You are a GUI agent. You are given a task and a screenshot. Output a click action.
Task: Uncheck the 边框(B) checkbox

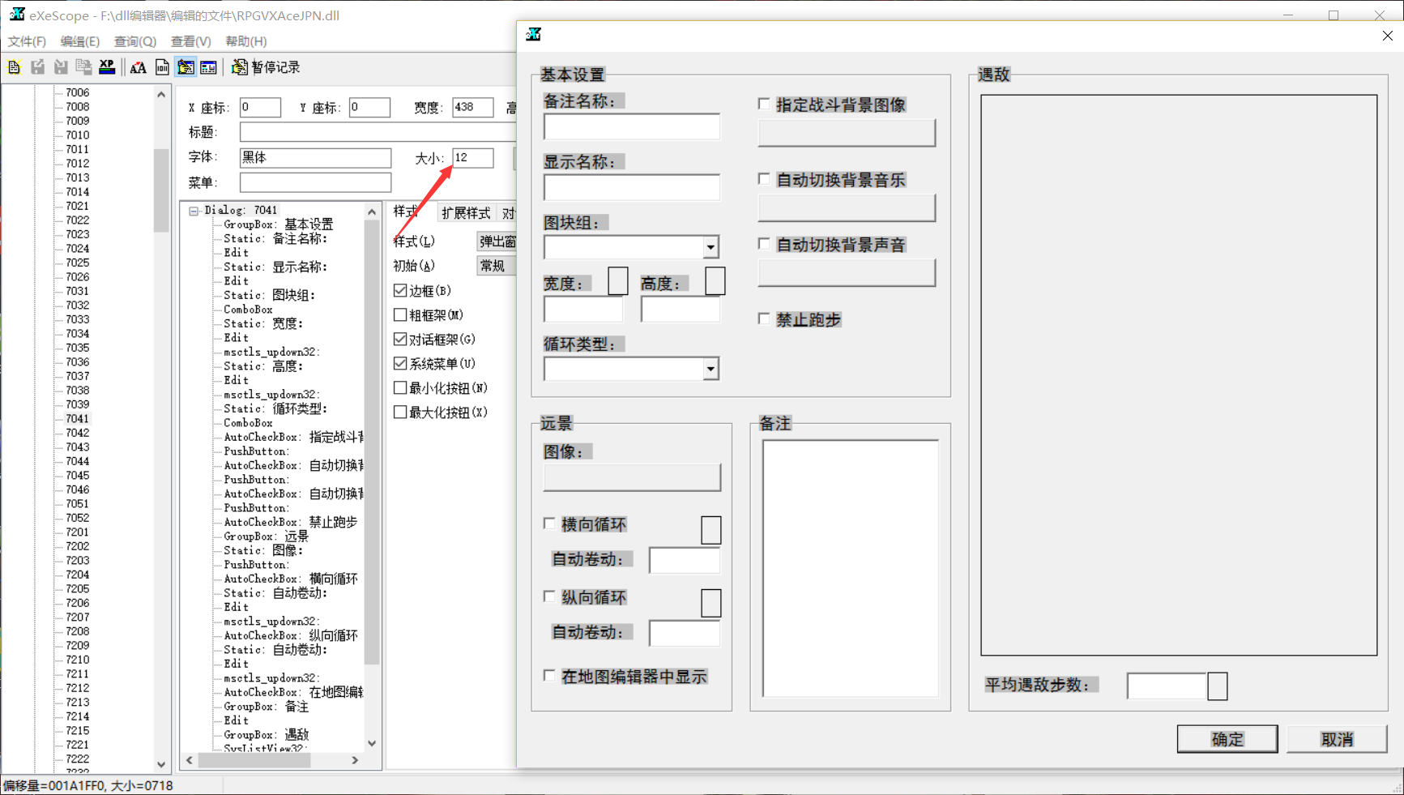click(400, 290)
